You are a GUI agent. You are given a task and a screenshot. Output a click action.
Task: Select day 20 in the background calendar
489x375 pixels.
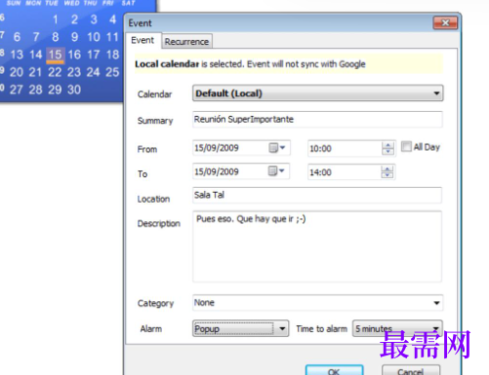tap(17, 72)
